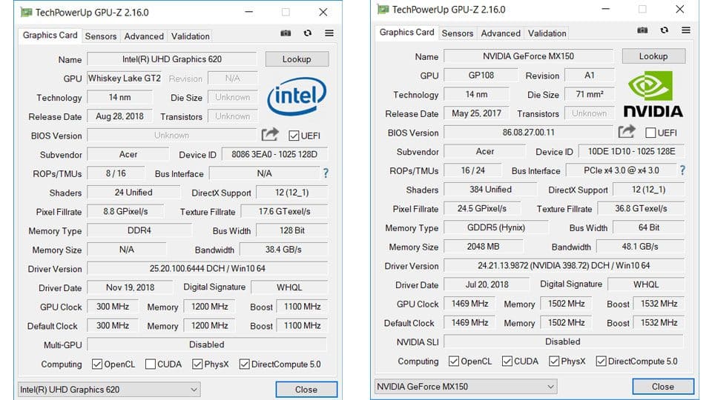Viewport: 712px width, 400px height.
Task: Click Lookup button in Intel window
Action: click(x=297, y=59)
